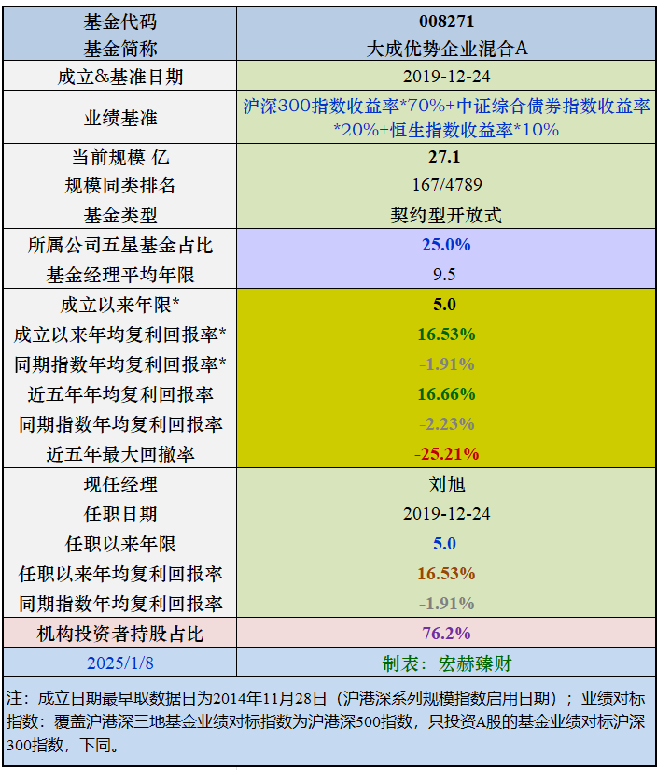Select the 基金简称 label
The image size is (657, 770).
(120, 49)
